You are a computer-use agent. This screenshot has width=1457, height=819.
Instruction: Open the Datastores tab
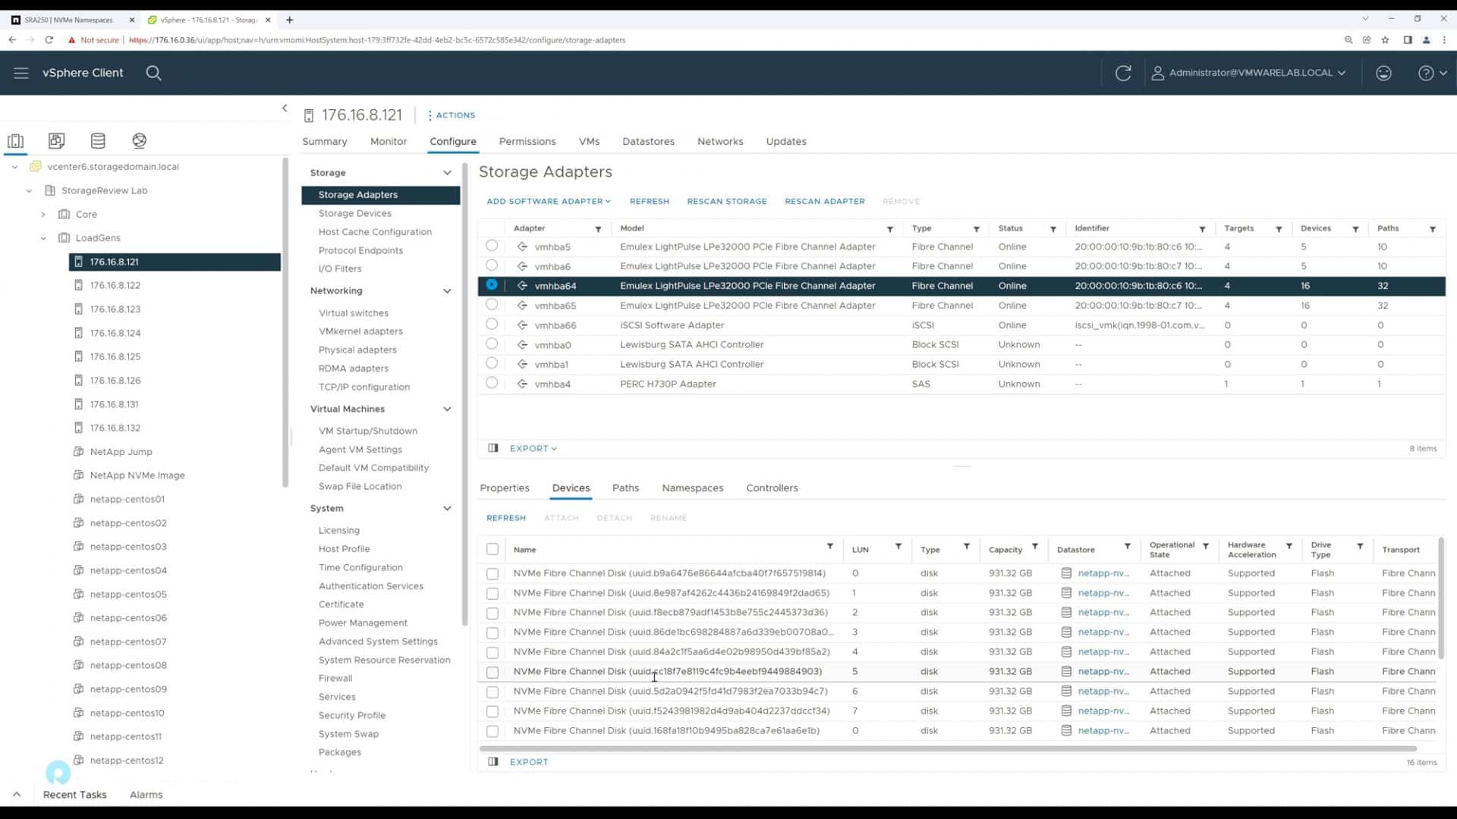(648, 142)
